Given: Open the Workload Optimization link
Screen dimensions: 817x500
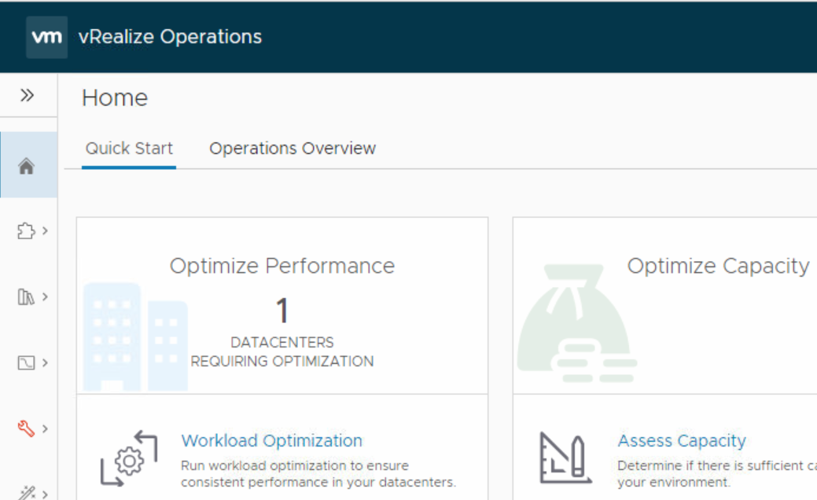Looking at the screenshot, I should tap(271, 440).
